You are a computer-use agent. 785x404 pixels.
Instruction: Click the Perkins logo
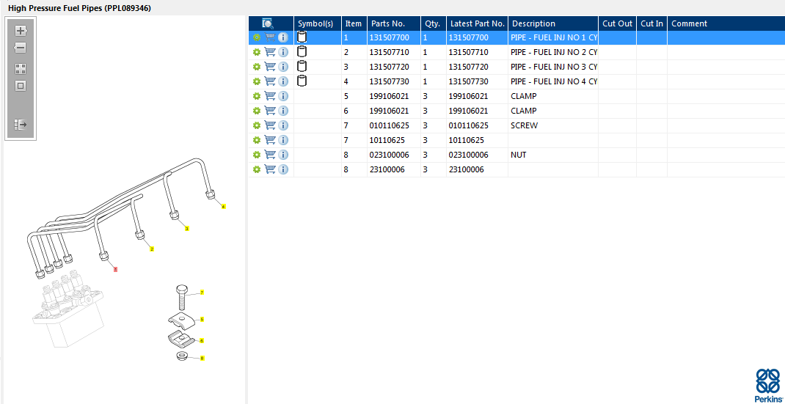pyautogui.click(x=767, y=385)
